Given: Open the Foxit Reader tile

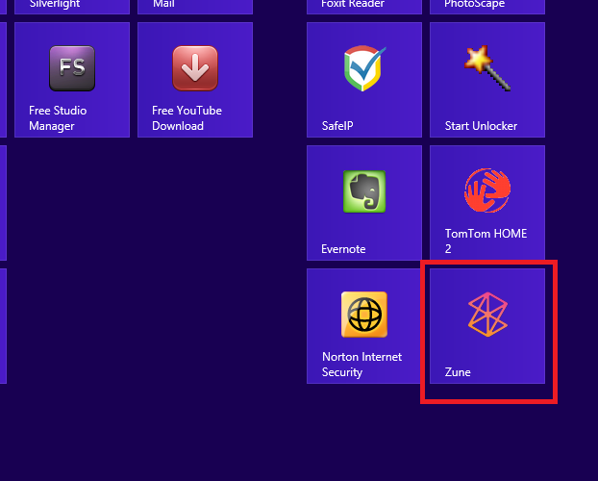Looking at the screenshot, I should (364, 7).
